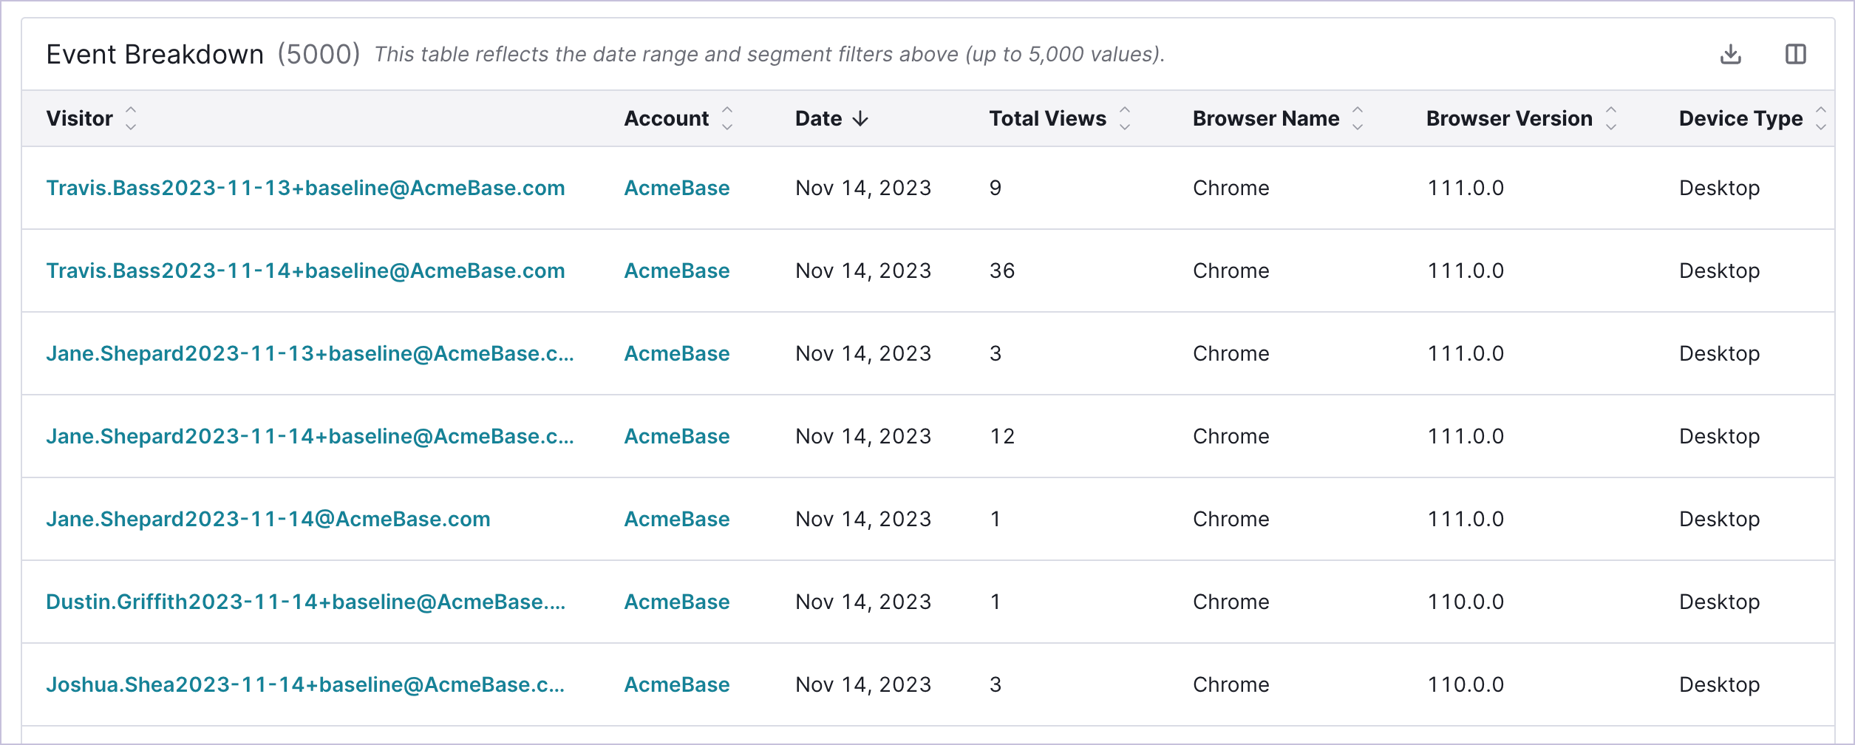Sort table by Total Views
1855x745 pixels.
[x=1125, y=118]
